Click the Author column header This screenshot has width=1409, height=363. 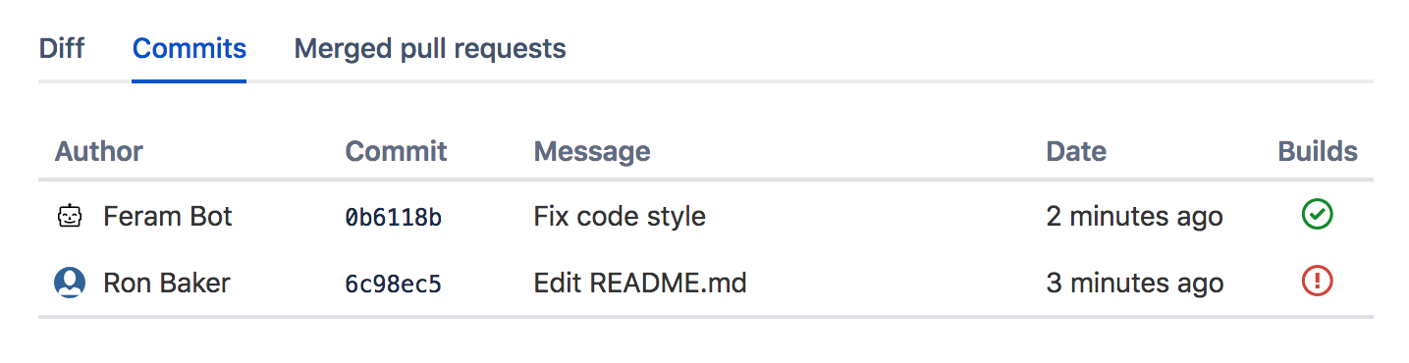click(99, 151)
